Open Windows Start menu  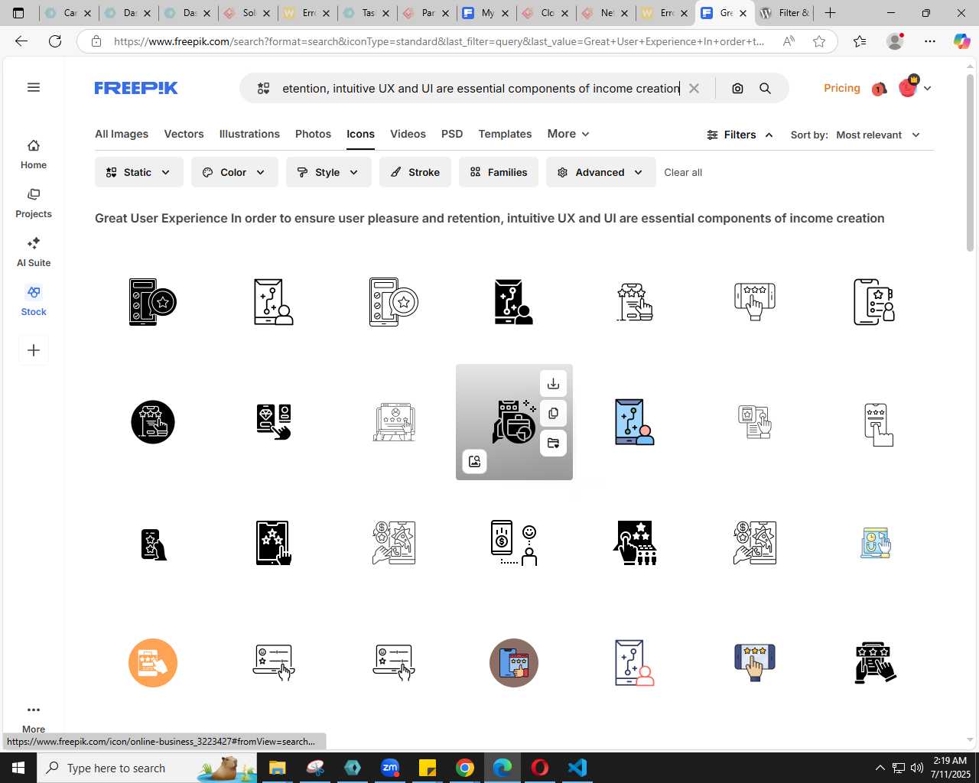tap(18, 768)
